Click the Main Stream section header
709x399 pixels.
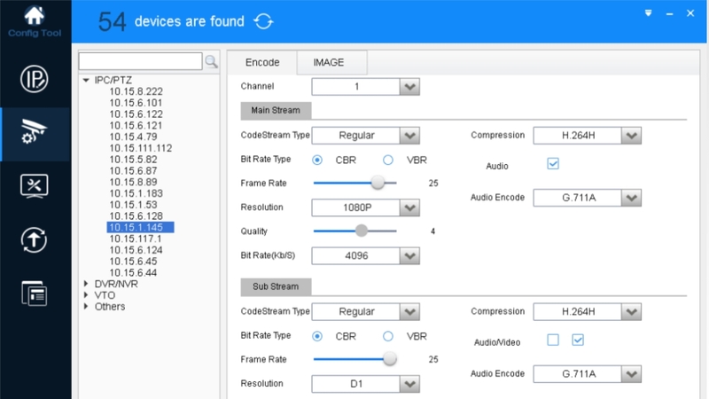coord(276,110)
